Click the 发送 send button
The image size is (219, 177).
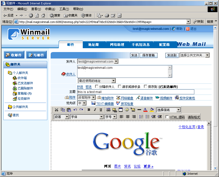[134, 55]
